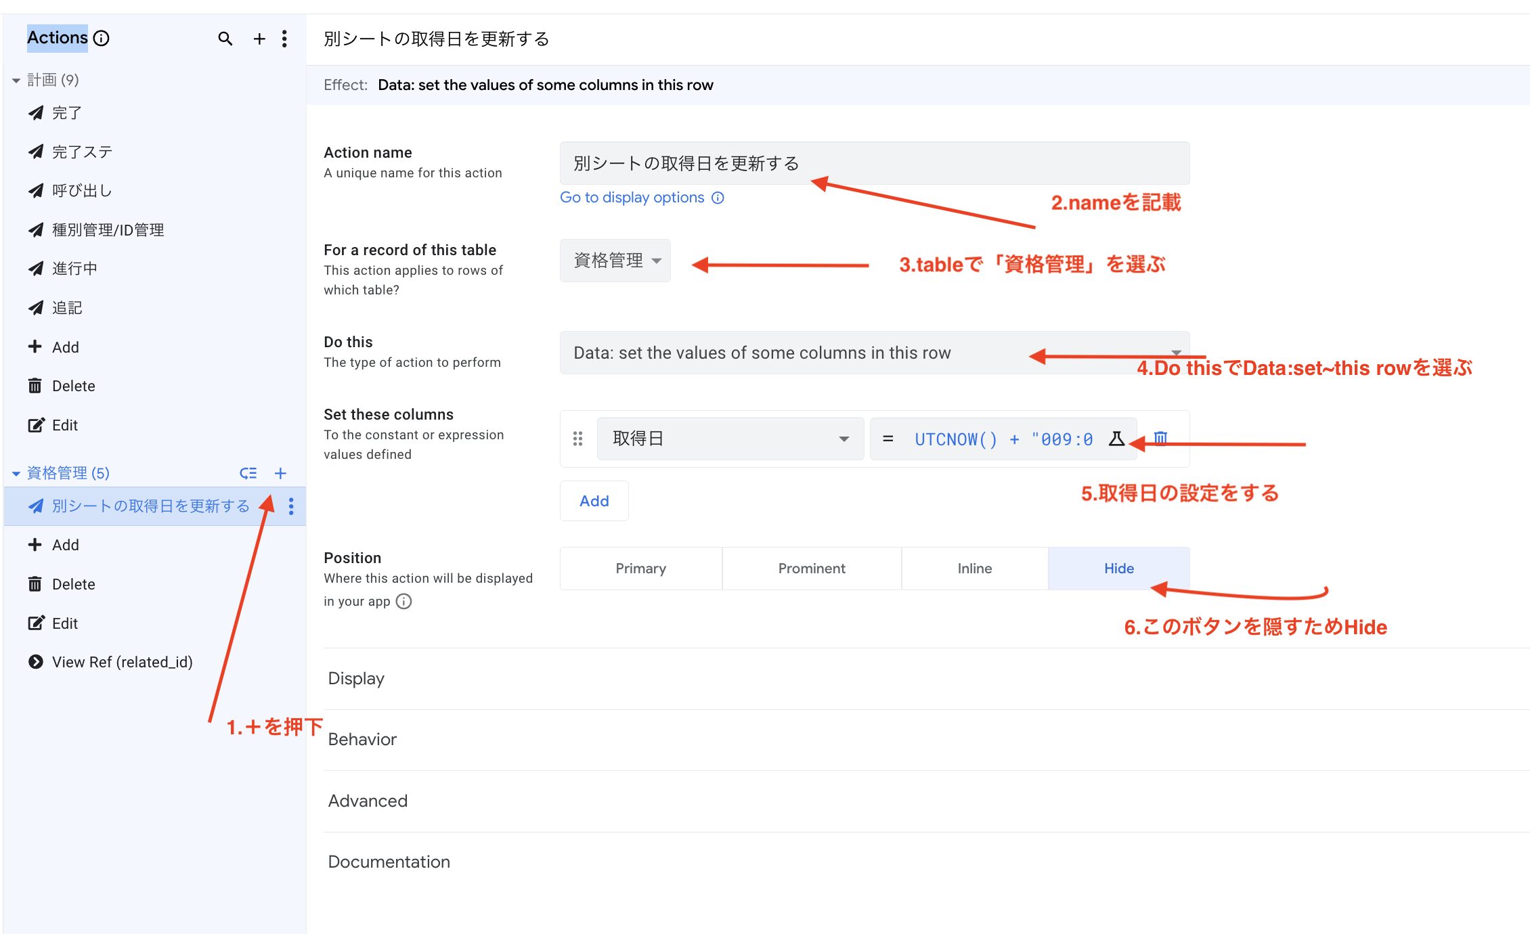The height and width of the screenshot is (934, 1530).
Task: Collapse the 計画 (9) group
Action: coord(16,81)
